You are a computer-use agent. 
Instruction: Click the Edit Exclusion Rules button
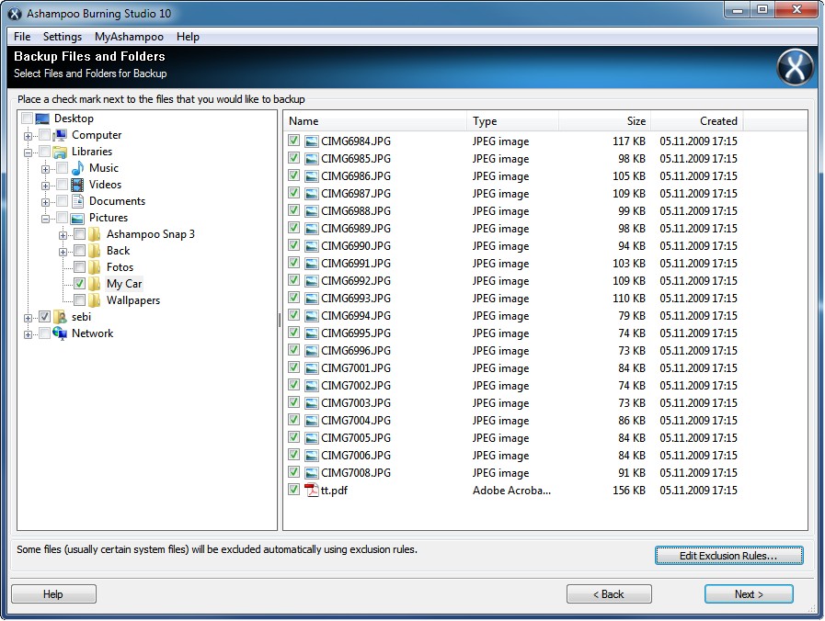tap(728, 556)
